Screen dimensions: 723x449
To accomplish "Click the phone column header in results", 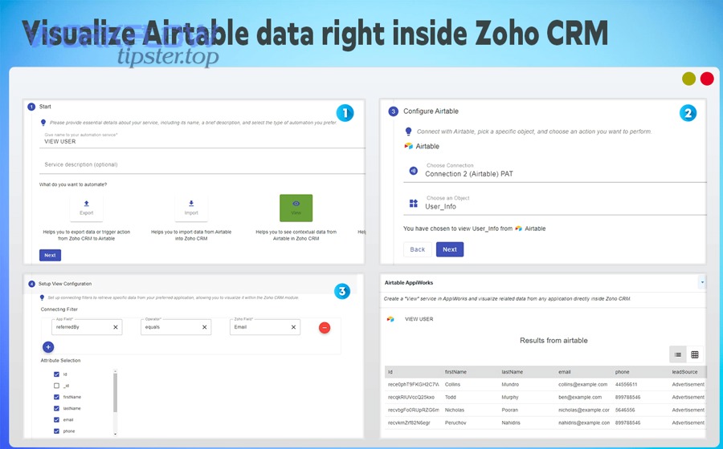I will point(622,372).
